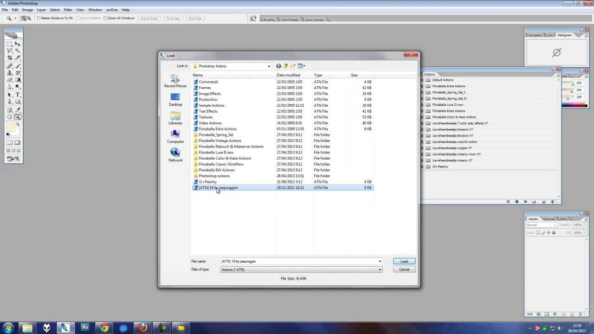
Task: Click the Fit Screen button
Action: 173,18
